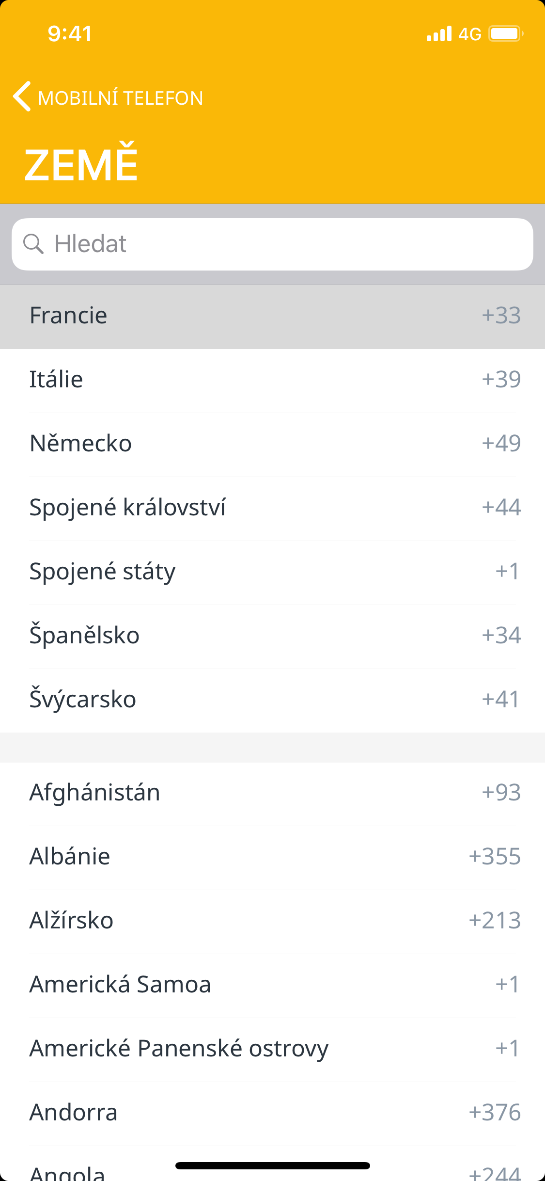Select Francie +33 from the list
Image resolution: width=545 pixels, height=1181 pixels.
272,316
